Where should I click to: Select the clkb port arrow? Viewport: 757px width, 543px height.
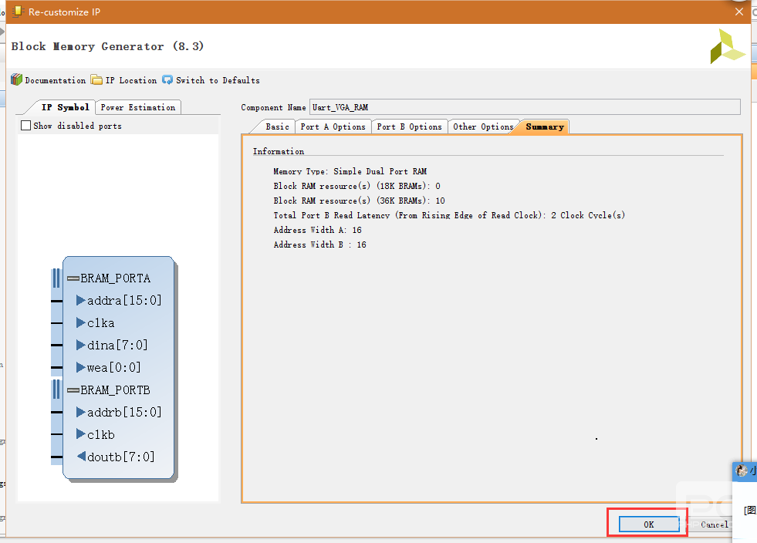tap(80, 434)
